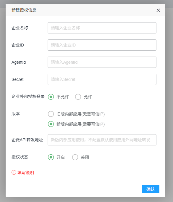Click the 开启 label text
The image size is (173, 202).
point(61,157)
